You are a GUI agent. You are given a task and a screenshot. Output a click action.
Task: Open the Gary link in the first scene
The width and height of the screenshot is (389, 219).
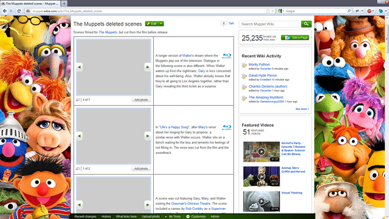pos(201,71)
